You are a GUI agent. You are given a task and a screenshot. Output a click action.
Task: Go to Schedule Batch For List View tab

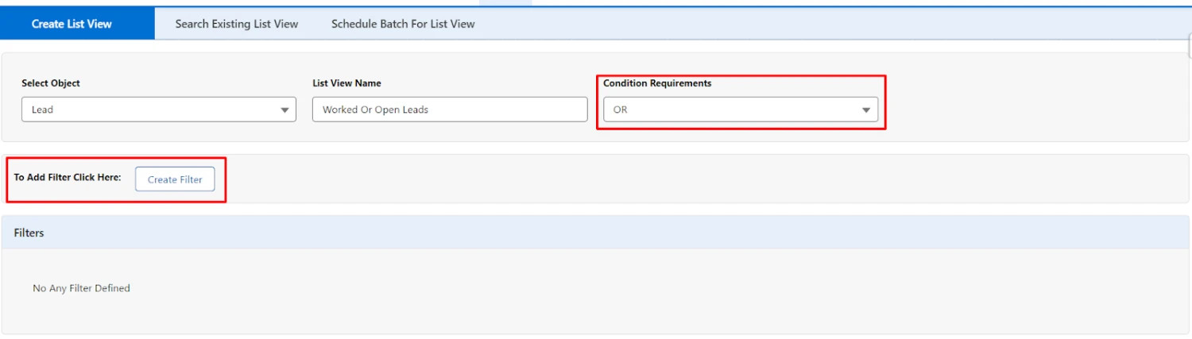(403, 24)
